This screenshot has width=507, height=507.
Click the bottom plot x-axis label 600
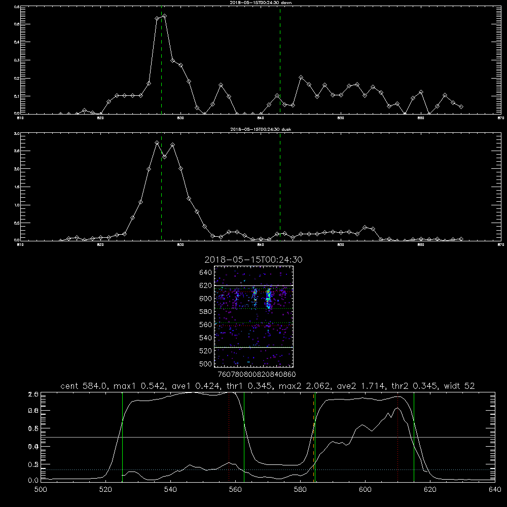[365, 490]
